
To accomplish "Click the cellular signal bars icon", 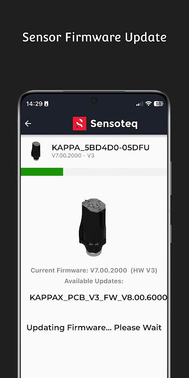I will pos(139,104).
